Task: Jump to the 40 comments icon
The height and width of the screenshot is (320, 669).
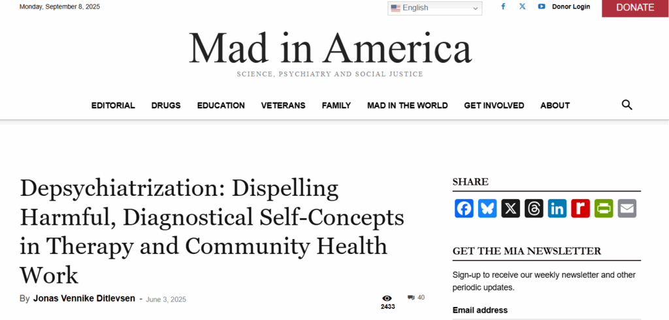Action: click(416, 298)
